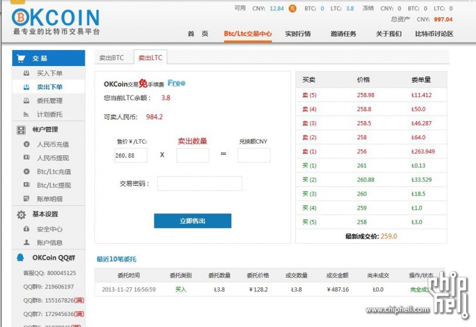Click the Btc/Ltc充值 icon
Viewport: 476px width, 327px height.
pos(26,172)
